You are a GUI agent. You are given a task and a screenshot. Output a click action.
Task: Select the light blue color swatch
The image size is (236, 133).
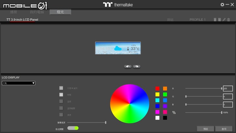(165, 100)
